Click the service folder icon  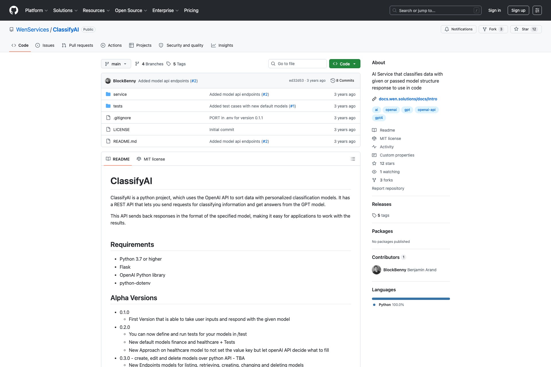click(108, 94)
